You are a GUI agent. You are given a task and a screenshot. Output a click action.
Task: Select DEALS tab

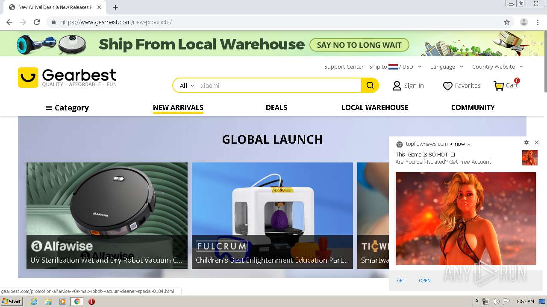[276, 107]
